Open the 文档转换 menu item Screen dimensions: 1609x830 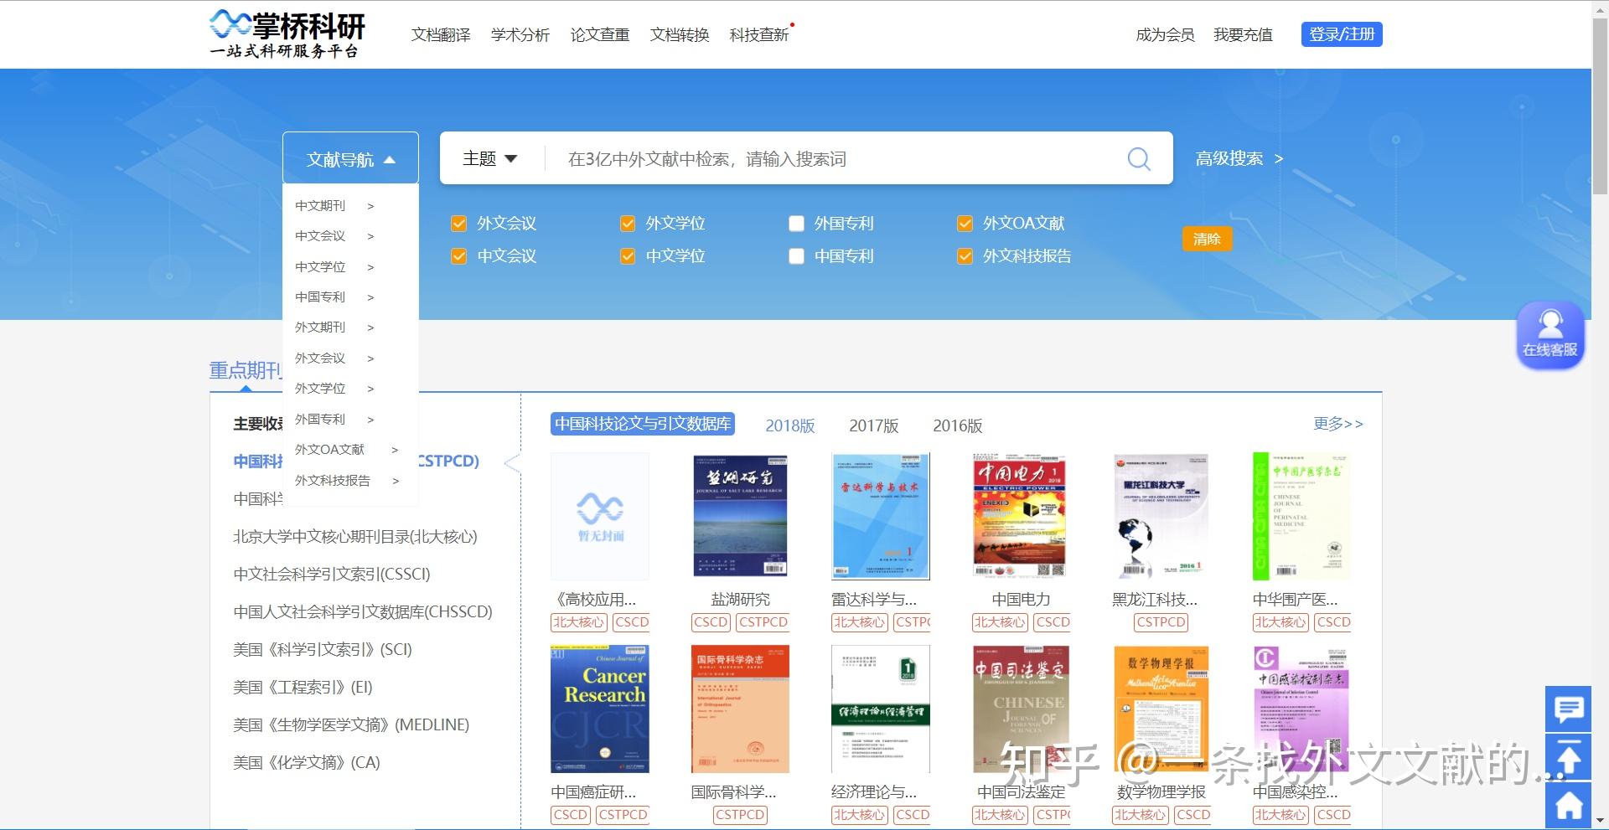tap(680, 34)
